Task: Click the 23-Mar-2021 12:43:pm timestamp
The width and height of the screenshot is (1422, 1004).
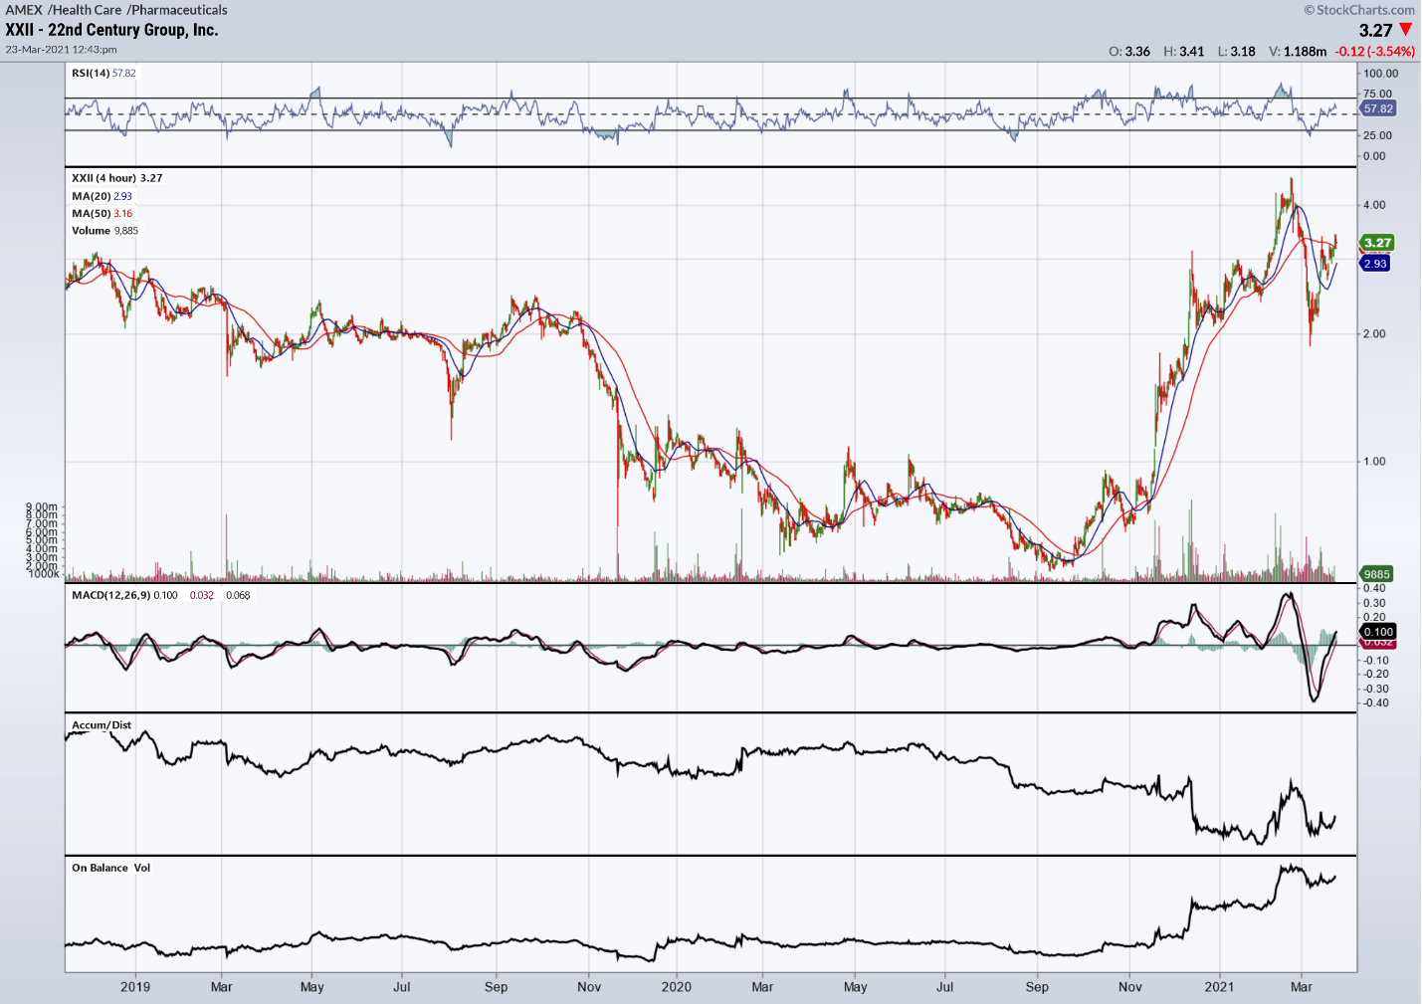Action: click(x=61, y=50)
